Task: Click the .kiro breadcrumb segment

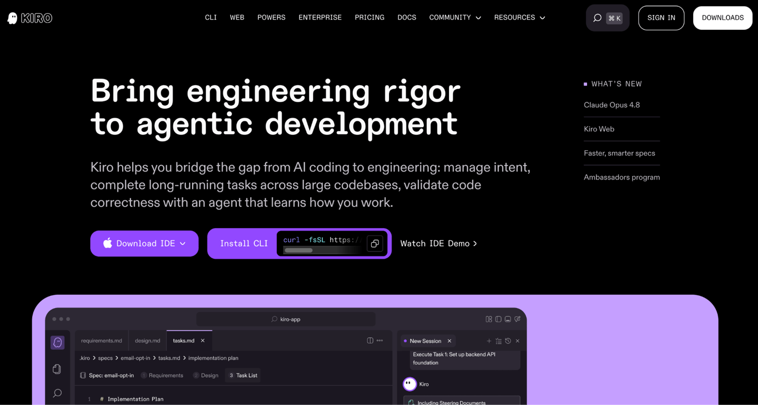Action: pos(85,358)
